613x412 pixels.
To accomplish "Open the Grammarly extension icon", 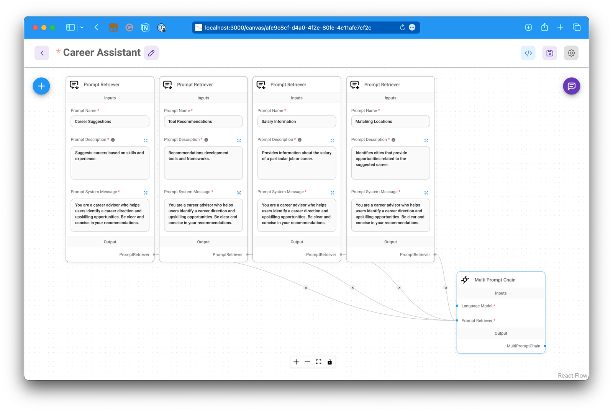I will [x=129, y=28].
